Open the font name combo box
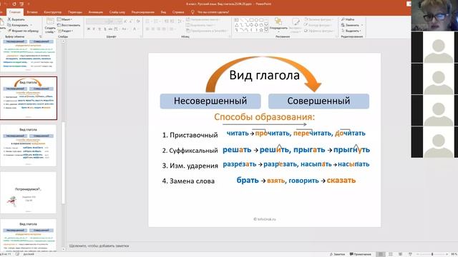This screenshot has width=458, height=257. [97, 21]
